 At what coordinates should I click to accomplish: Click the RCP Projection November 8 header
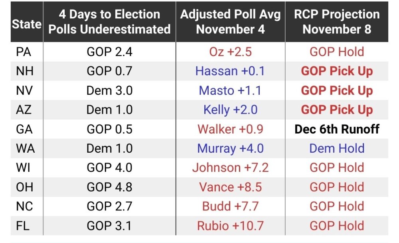click(x=337, y=21)
